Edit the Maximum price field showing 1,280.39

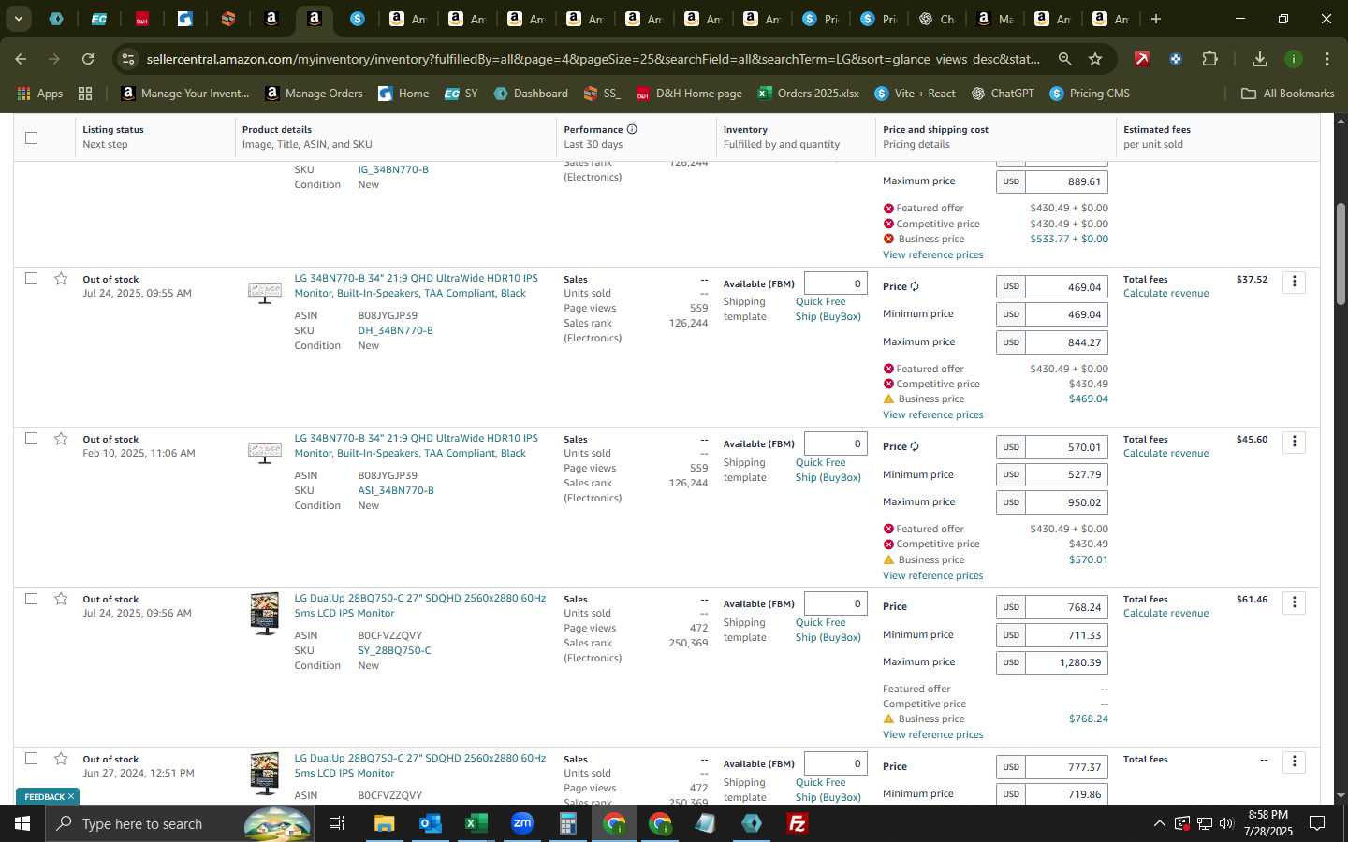point(1066,662)
